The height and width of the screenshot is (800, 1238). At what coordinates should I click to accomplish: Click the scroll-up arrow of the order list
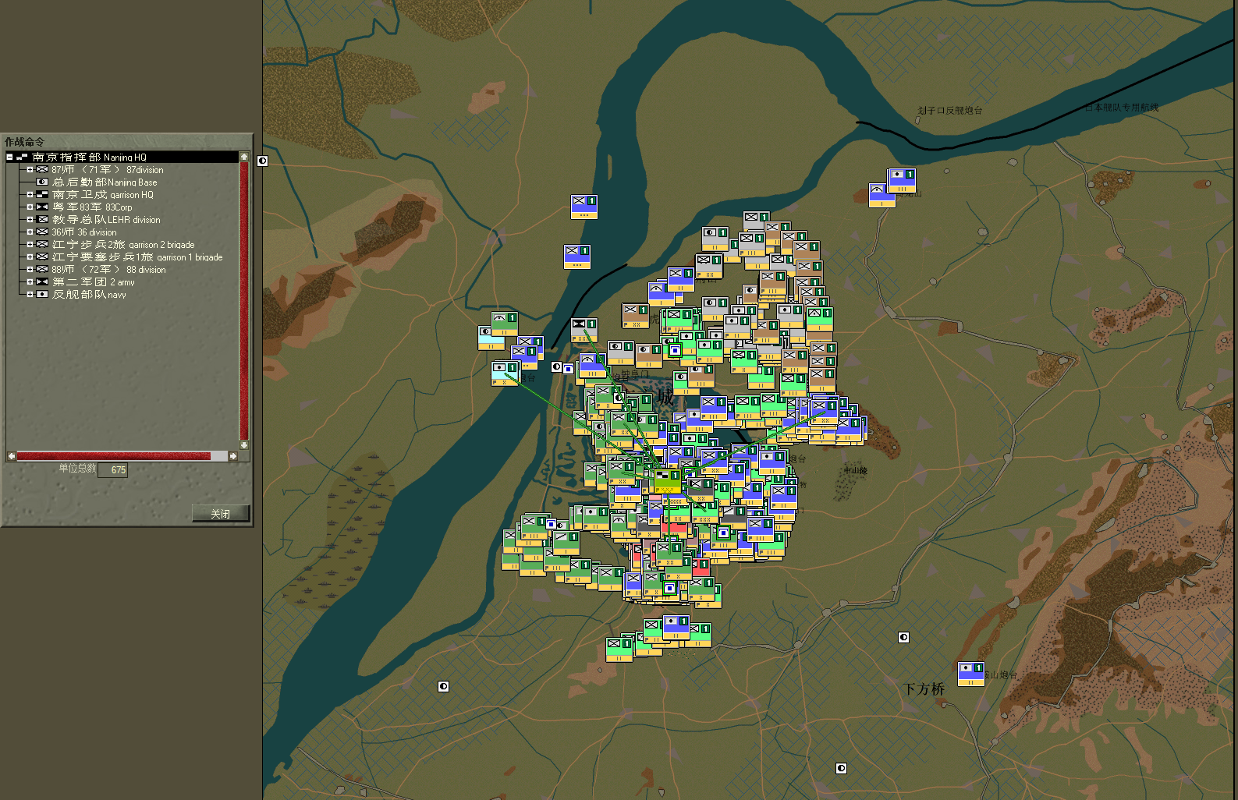click(244, 157)
